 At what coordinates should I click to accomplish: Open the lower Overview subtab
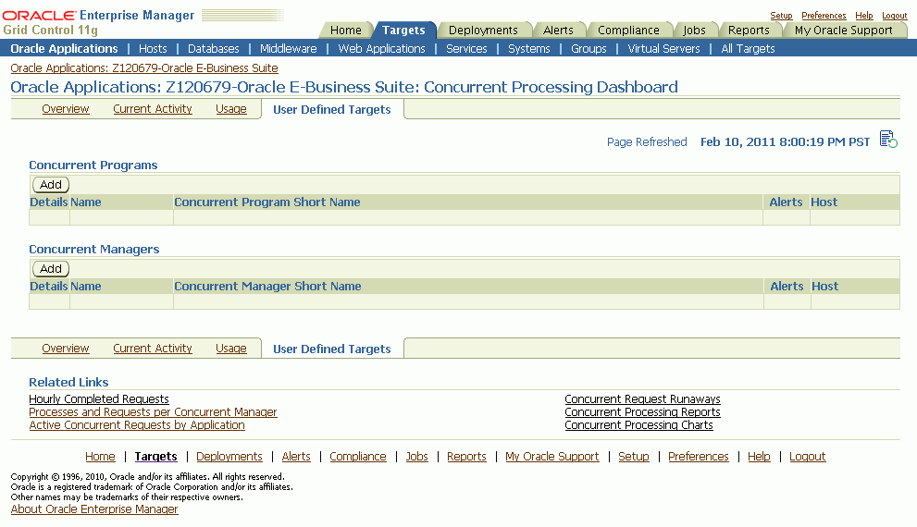point(66,349)
